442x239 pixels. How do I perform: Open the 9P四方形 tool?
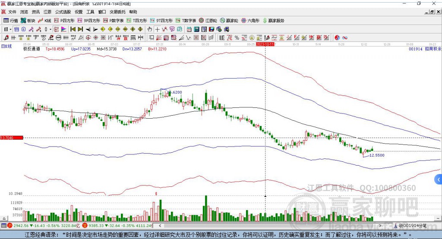(89, 21)
